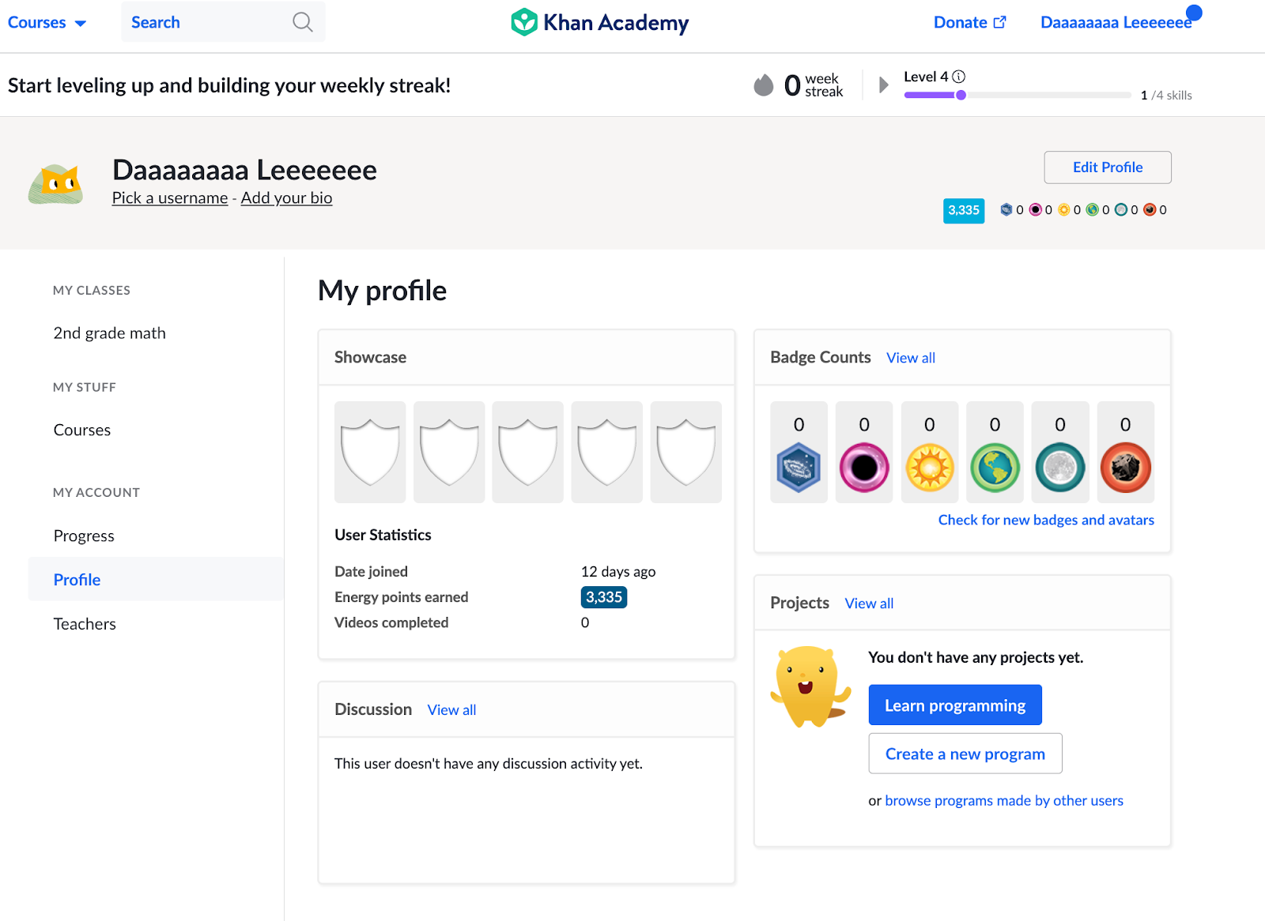Click the Learn programming button
Screen dimensions: 1265x921
tap(955, 705)
